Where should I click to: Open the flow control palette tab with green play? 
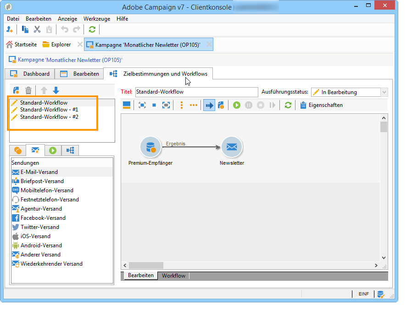pos(53,150)
